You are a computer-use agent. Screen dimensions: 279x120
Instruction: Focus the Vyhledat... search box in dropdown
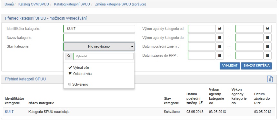pos(103,56)
